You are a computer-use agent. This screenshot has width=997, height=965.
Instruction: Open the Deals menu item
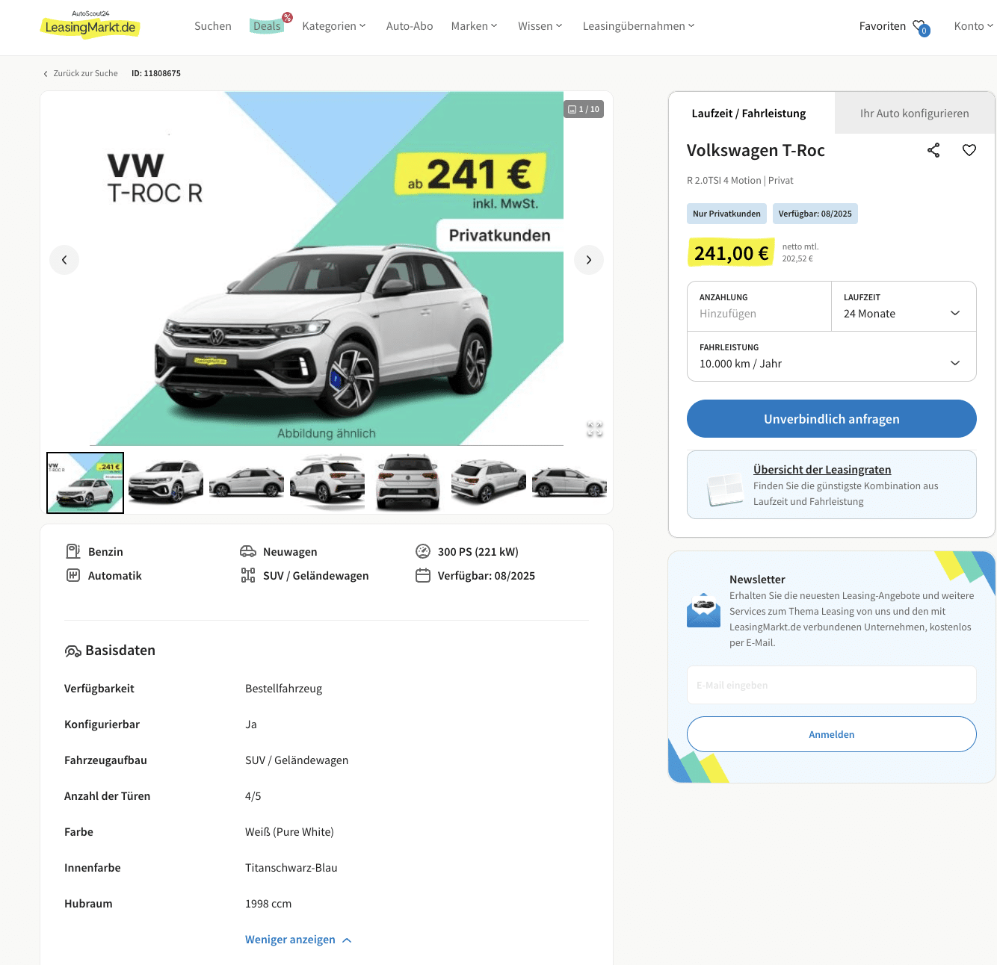pyautogui.click(x=267, y=26)
